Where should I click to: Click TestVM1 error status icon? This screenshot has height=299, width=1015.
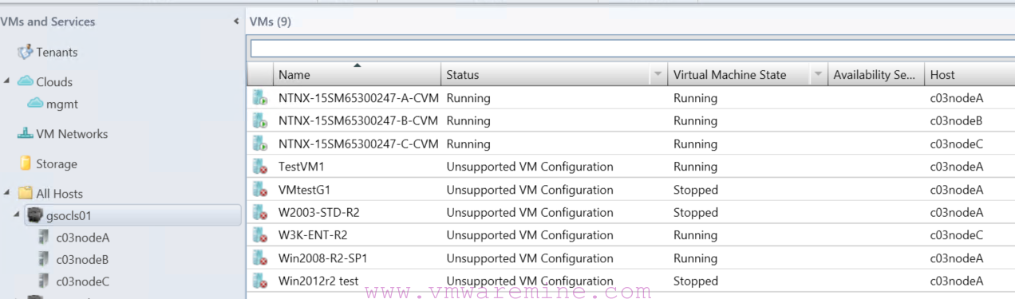click(259, 167)
